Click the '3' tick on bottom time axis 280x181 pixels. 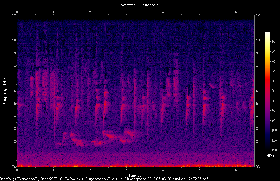click(x=126, y=170)
